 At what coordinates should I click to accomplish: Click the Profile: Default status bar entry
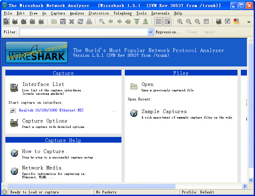[198, 192]
